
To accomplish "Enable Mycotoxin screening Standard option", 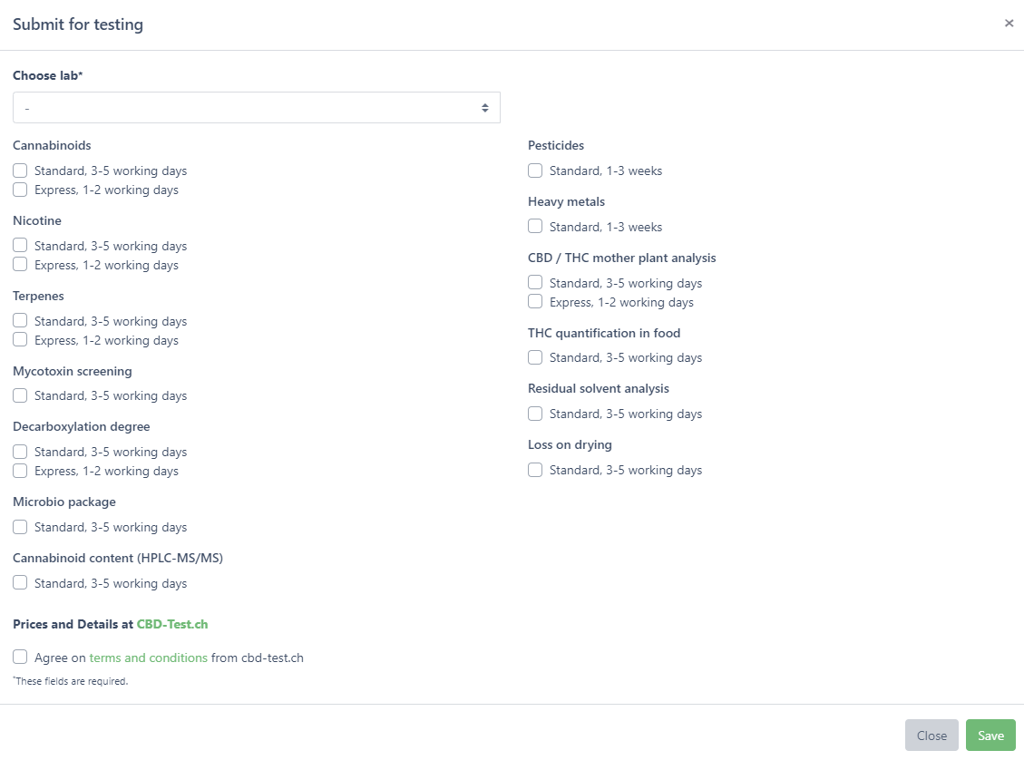I will pos(20,395).
